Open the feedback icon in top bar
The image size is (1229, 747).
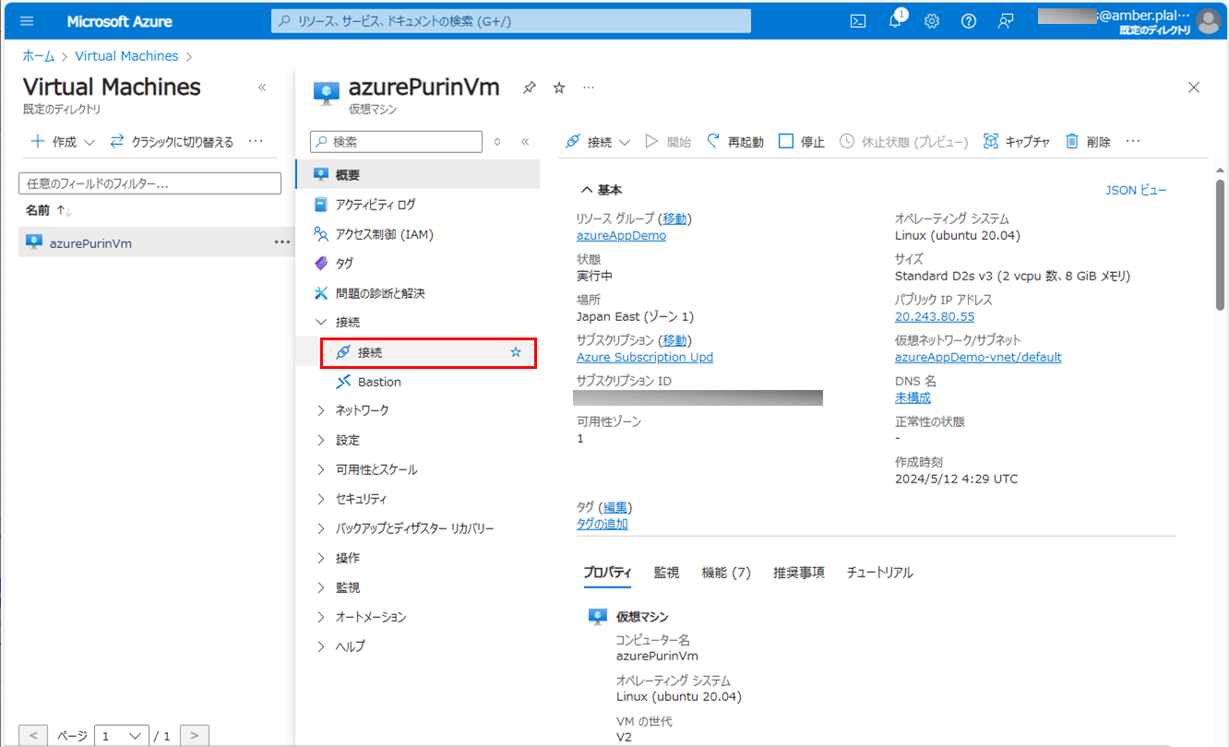pyautogui.click(x=1006, y=21)
